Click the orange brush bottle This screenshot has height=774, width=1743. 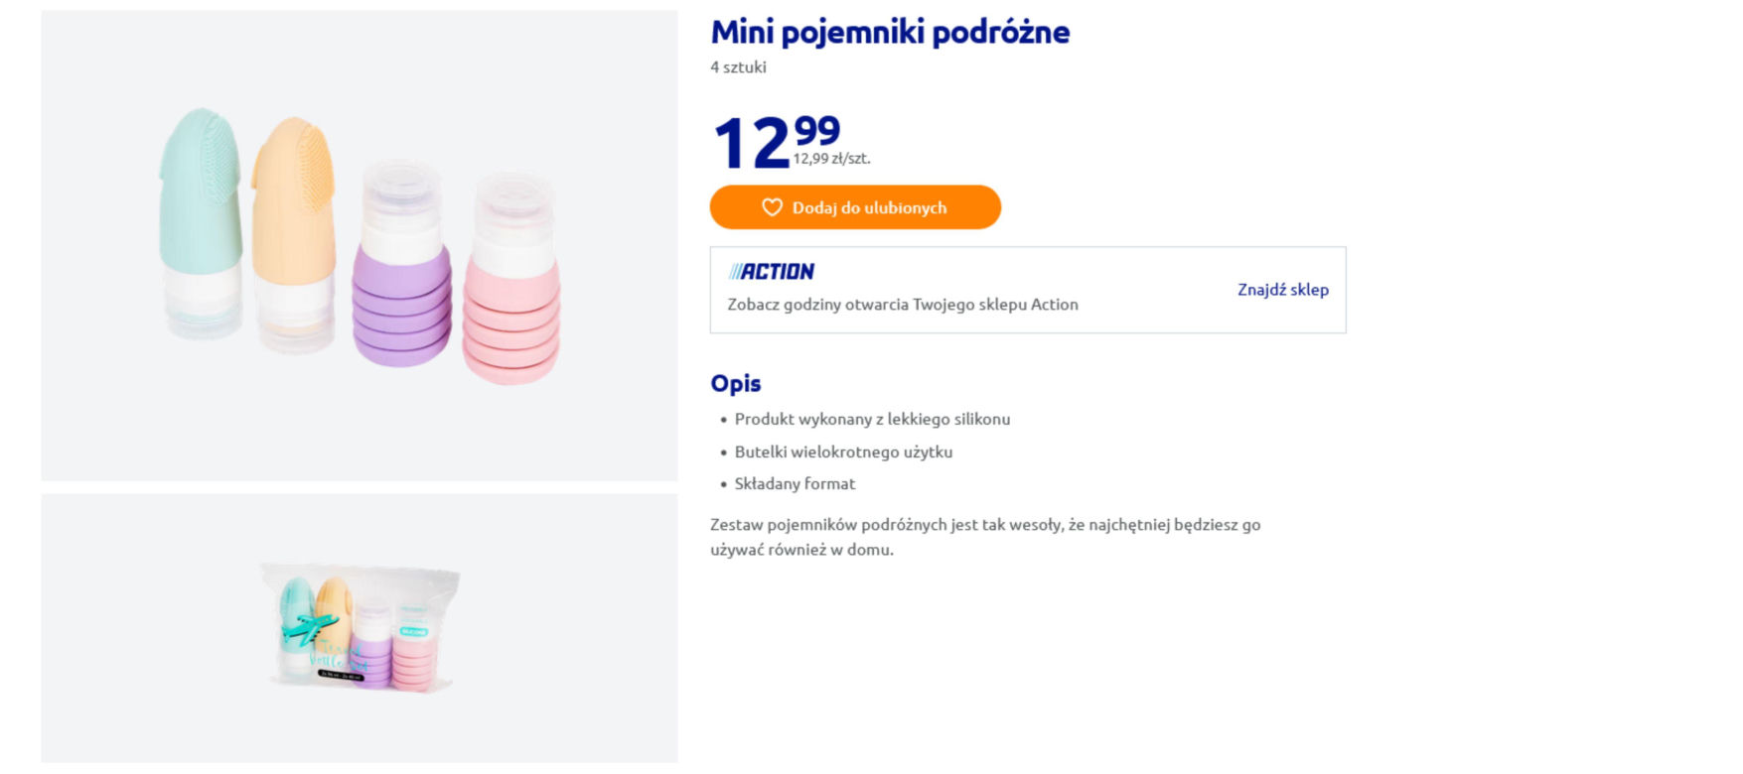tap(293, 235)
